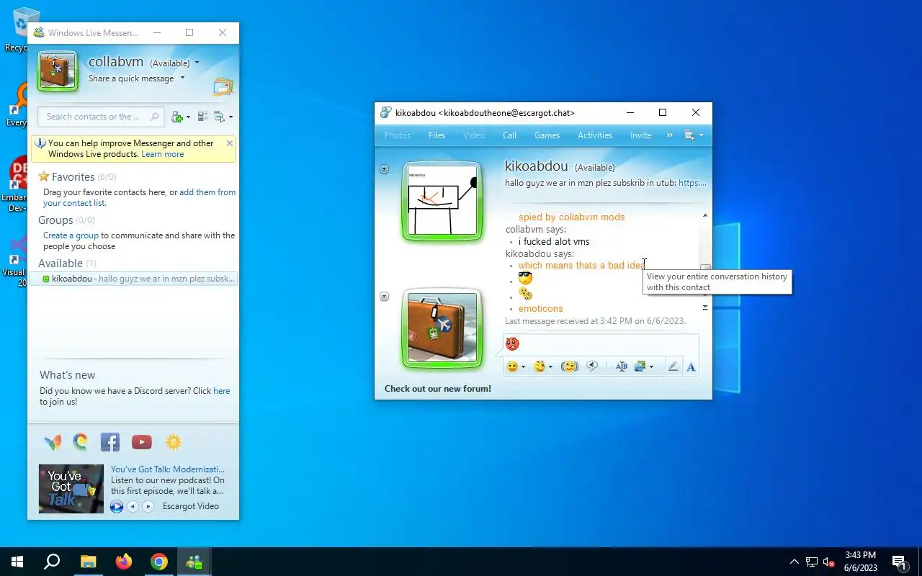Select the kikoabdou contact row
The height and width of the screenshot is (576, 922).
point(133,279)
